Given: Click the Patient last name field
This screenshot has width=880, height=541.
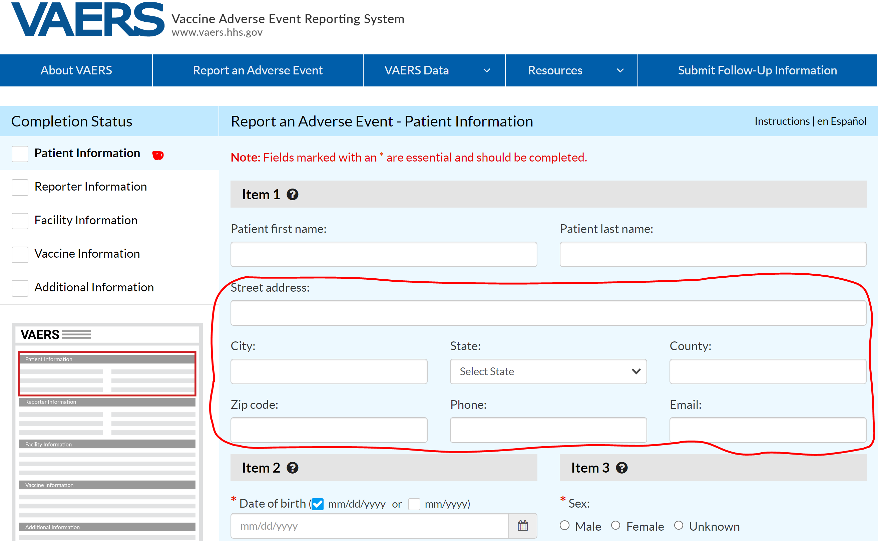Looking at the screenshot, I should click(x=713, y=254).
